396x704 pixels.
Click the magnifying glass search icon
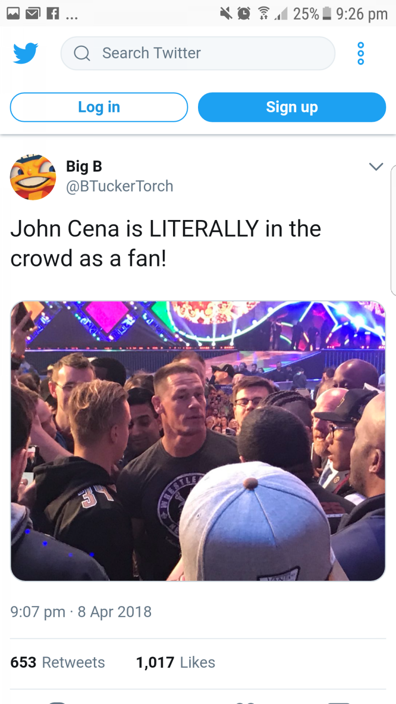(82, 53)
